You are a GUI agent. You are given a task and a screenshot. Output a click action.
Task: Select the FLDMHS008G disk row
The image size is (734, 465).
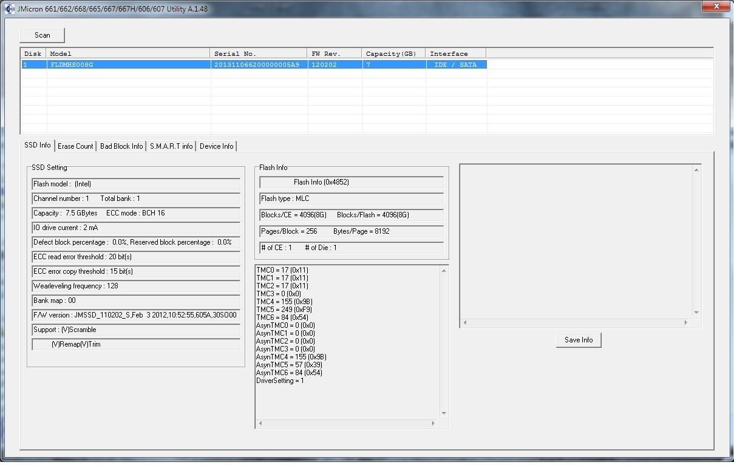(254, 64)
